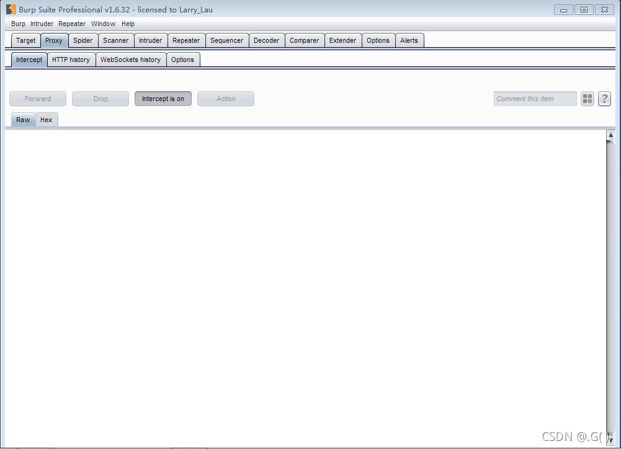Click the scrollbar up arrow

click(x=610, y=135)
